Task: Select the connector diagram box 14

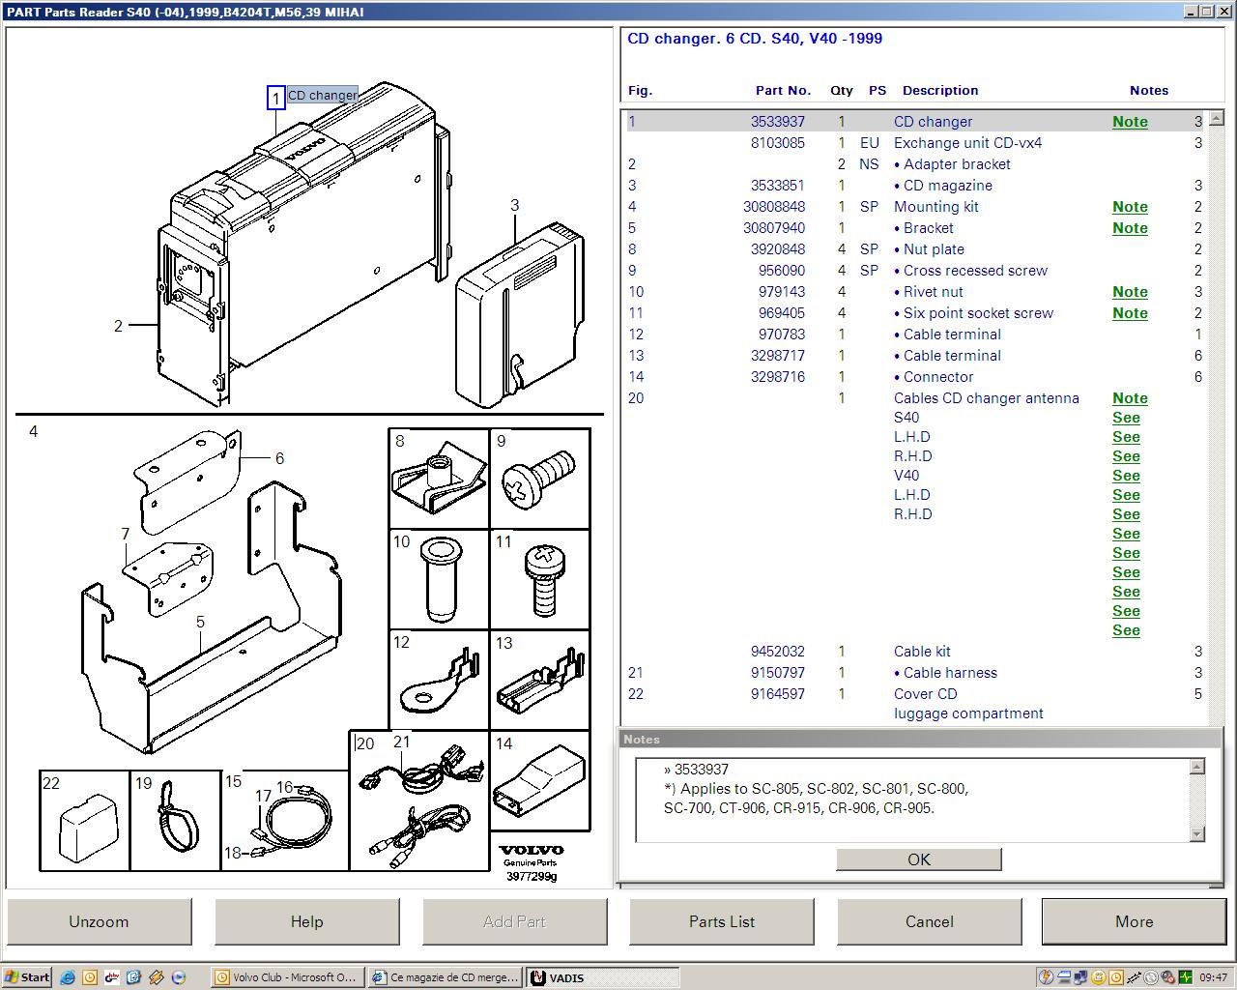Action: (540, 780)
